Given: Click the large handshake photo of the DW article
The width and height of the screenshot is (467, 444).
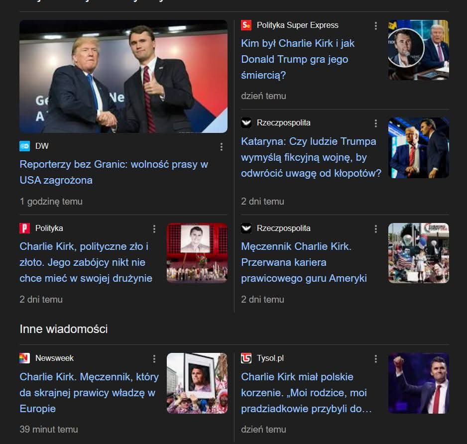Looking at the screenshot, I should click(123, 76).
